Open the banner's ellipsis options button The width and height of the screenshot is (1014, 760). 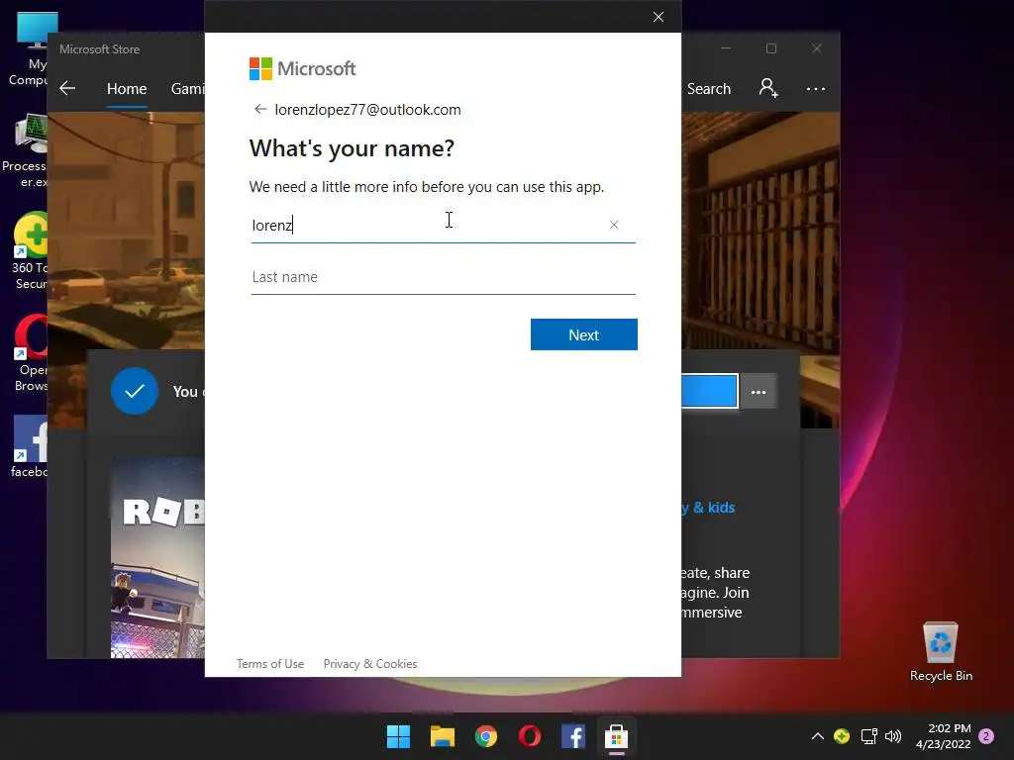pyautogui.click(x=758, y=392)
